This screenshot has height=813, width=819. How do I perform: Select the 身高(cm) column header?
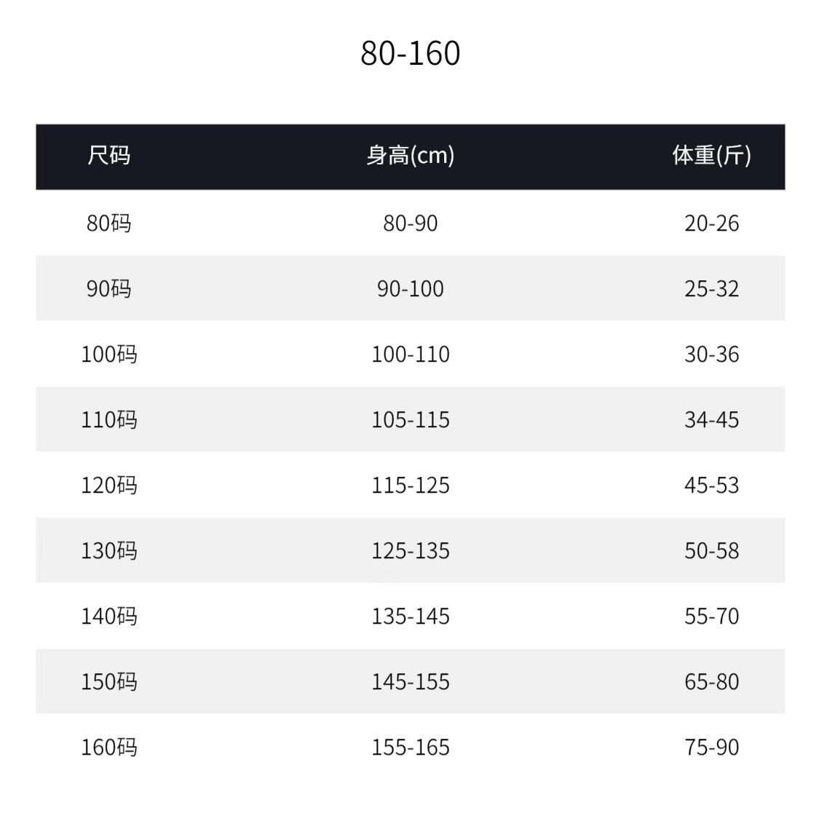(x=410, y=155)
